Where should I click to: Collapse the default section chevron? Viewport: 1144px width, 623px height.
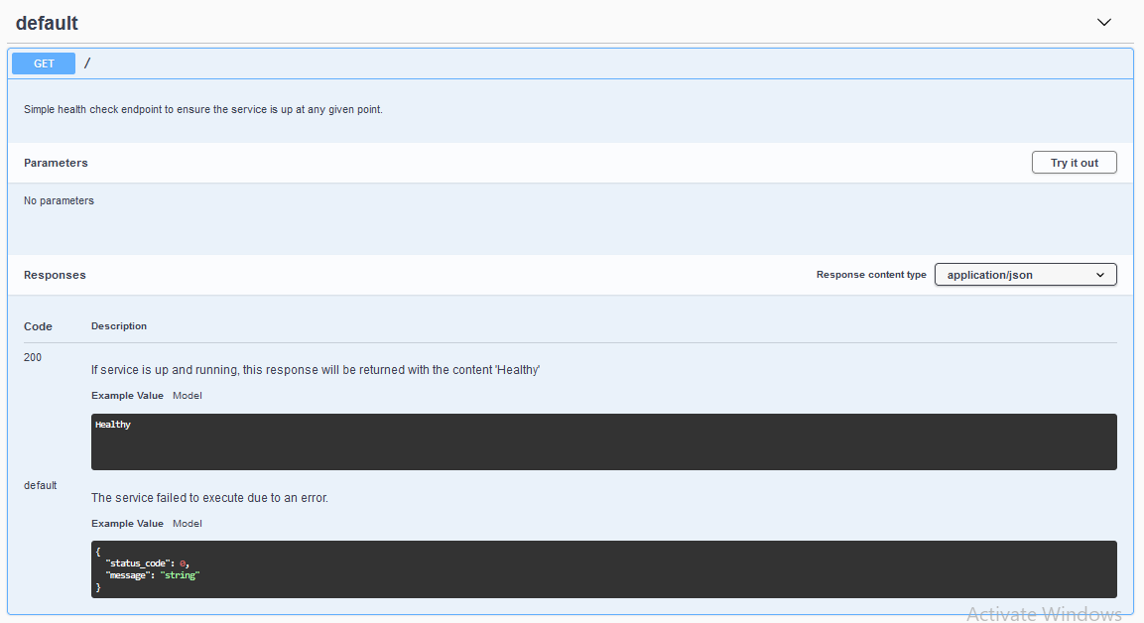[1104, 23]
